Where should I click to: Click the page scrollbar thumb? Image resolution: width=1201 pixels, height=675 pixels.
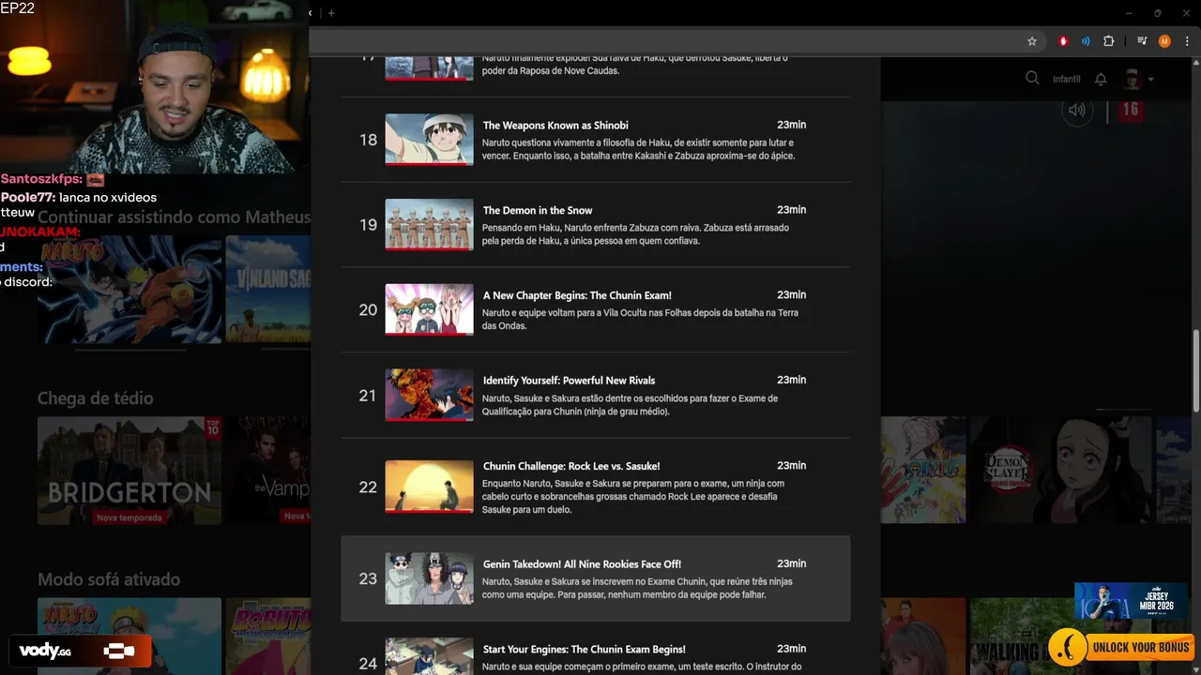click(x=1195, y=370)
